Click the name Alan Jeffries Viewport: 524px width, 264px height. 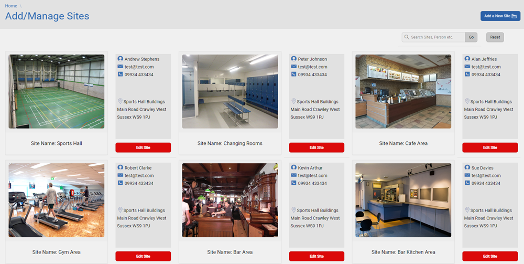point(484,59)
